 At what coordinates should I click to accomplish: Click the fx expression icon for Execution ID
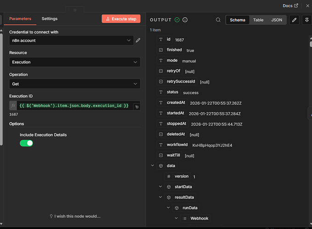[x=13, y=106]
